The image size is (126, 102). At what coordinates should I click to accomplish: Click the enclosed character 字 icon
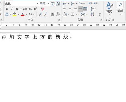(58, 14)
